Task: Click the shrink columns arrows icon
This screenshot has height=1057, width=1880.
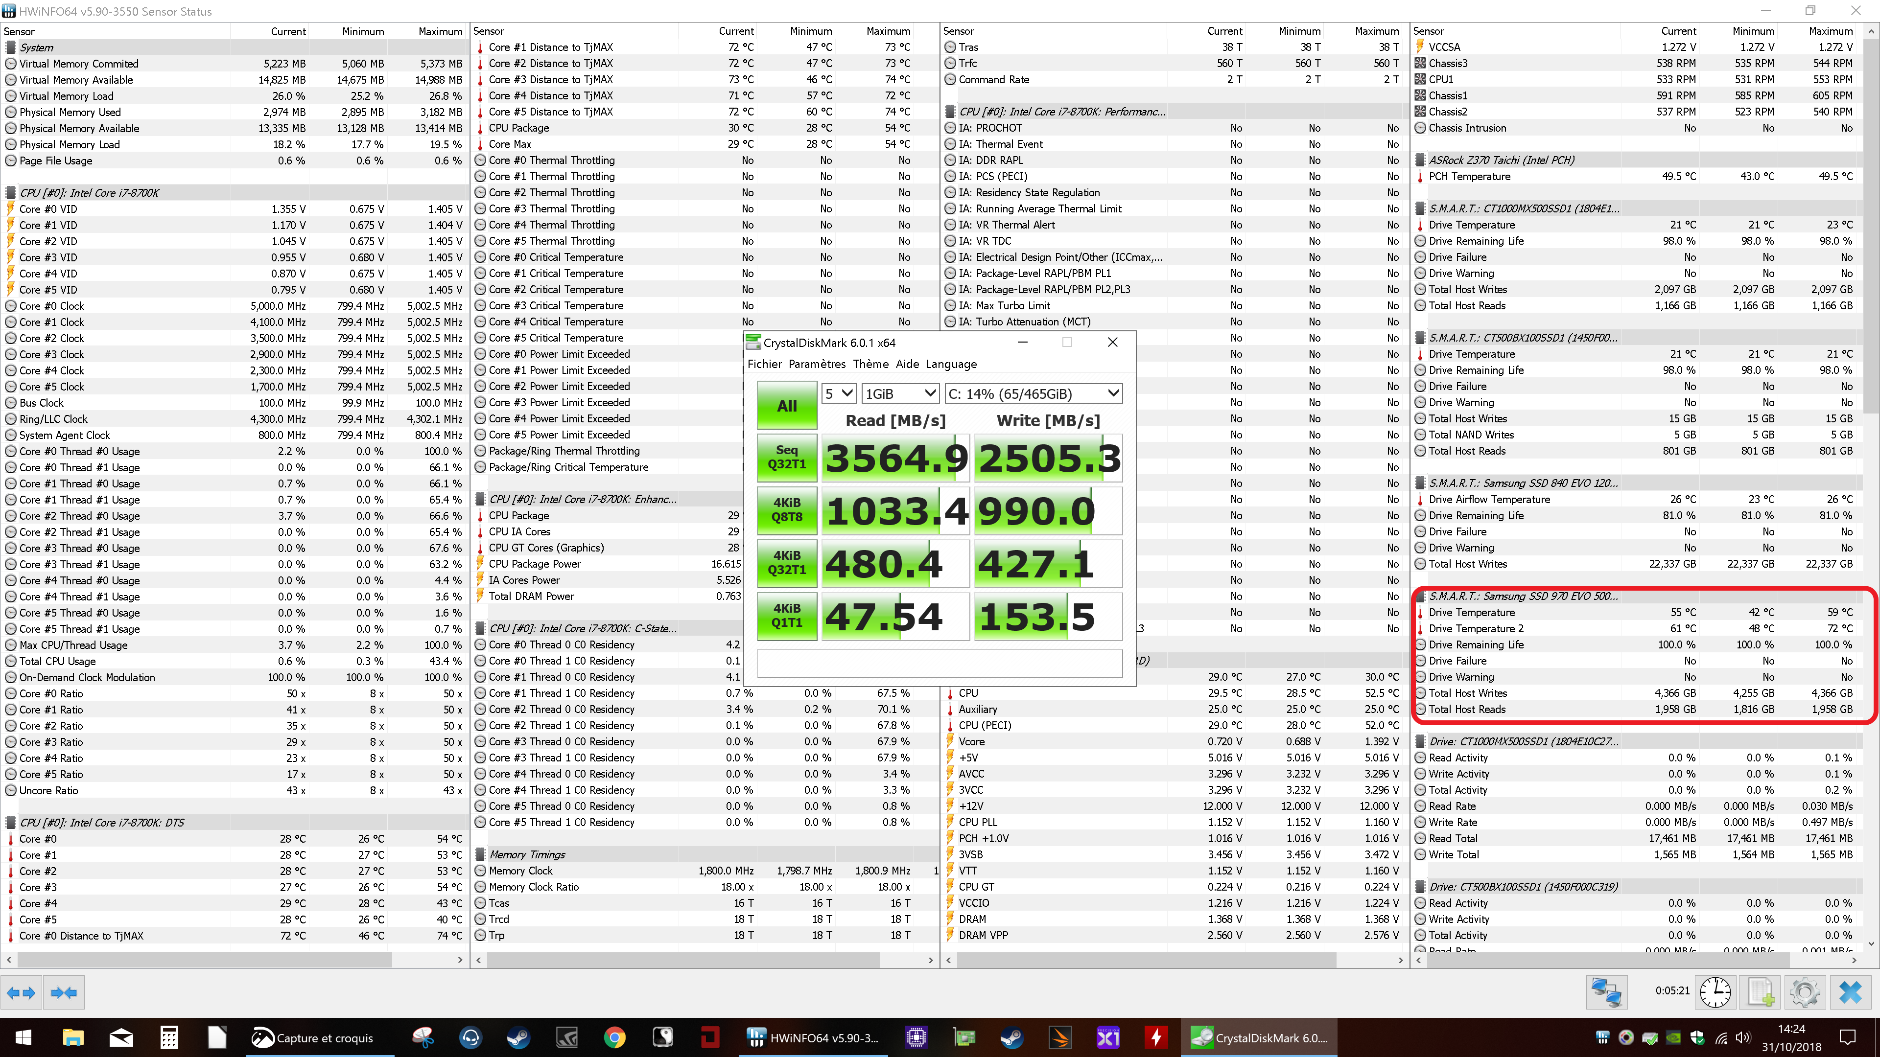Action: (x=64, y=992)
